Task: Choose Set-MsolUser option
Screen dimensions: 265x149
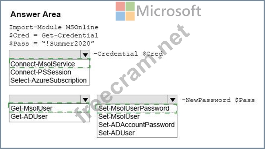Action: [x=119, y=116]
